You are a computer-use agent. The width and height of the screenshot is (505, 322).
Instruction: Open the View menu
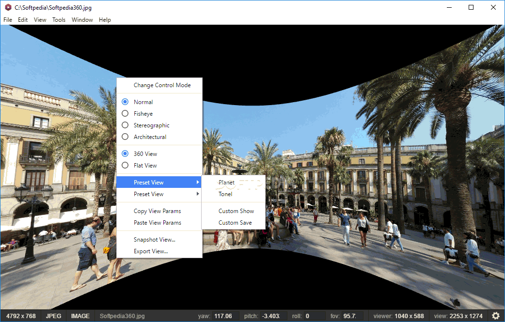40,20
